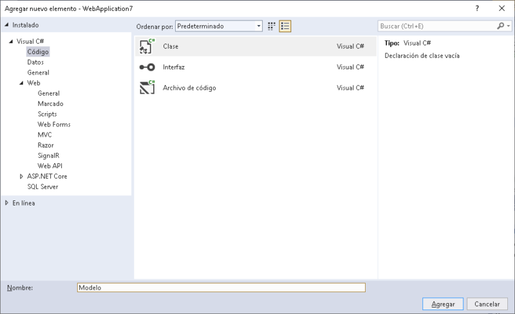The width and height of the screenshot is (515, 314).
Task: Expand the ASP.NET Core node
Action: point(21,177)
